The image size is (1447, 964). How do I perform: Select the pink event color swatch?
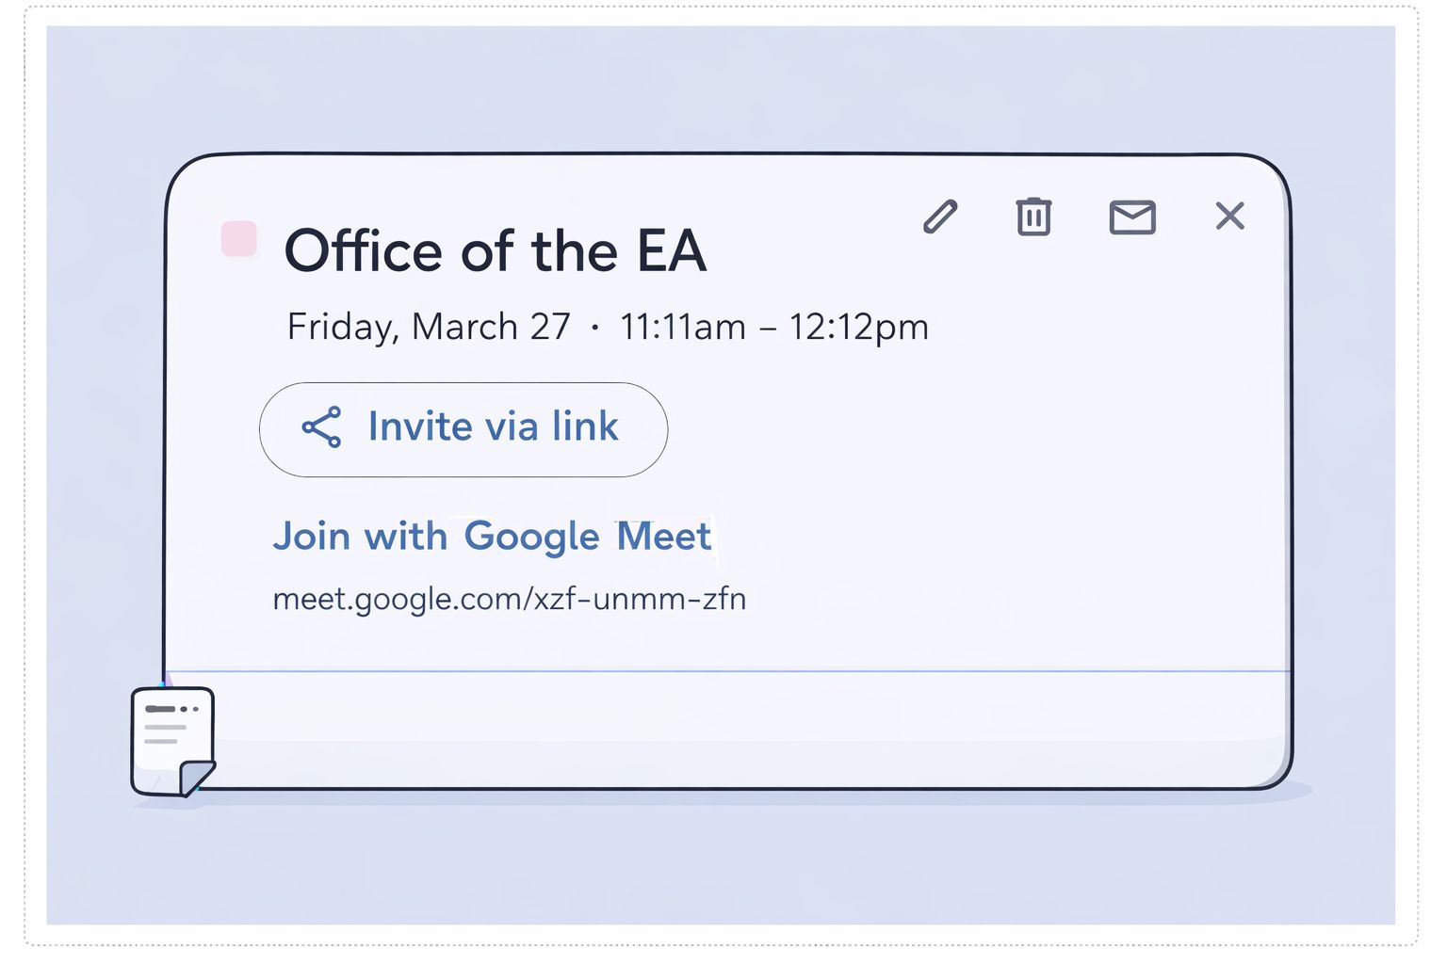(239, 238)
